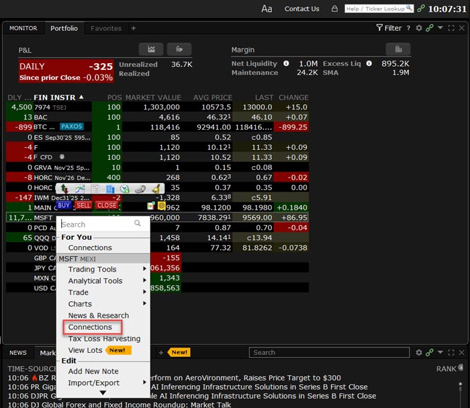This screenshot has height=408, width=470.
Task: Maximize the Monitor panel with the expand icon
Action: (x=451, y=28)
